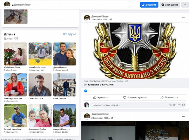Click the GIF icon in comment field
This screenshot has height=140, width=189.
click(179, 105)
